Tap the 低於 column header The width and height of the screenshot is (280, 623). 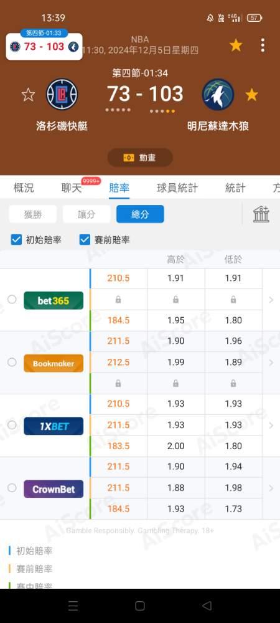point(233,260)
